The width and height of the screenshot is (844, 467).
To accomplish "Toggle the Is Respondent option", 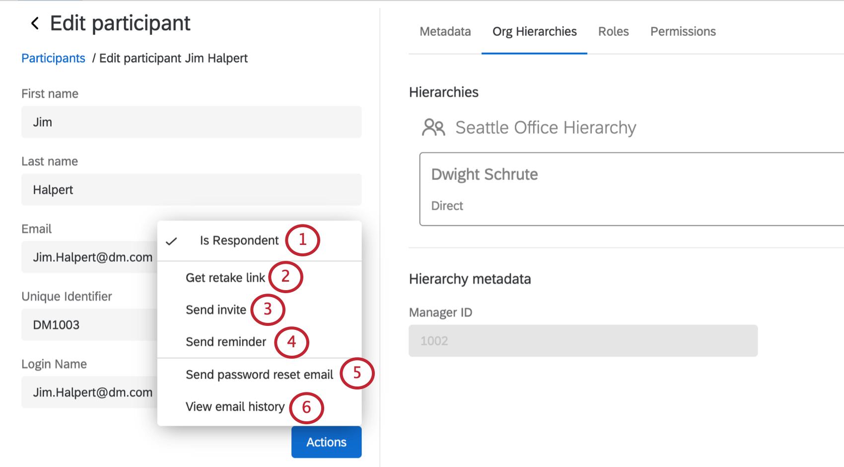I will coord(239,240).
